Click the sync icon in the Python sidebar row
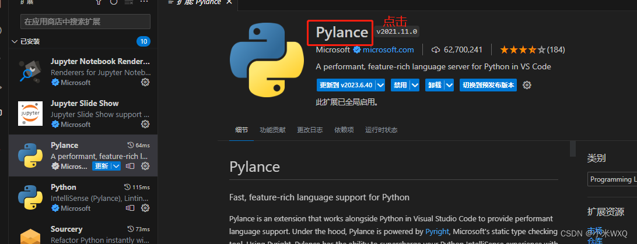The image size is (637, 244). pyautogui.click(x=130, y=208)
